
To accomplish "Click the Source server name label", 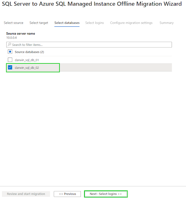I will pos(21,33).
